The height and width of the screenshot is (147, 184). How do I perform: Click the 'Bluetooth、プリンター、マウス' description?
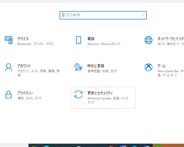[36, 44]
